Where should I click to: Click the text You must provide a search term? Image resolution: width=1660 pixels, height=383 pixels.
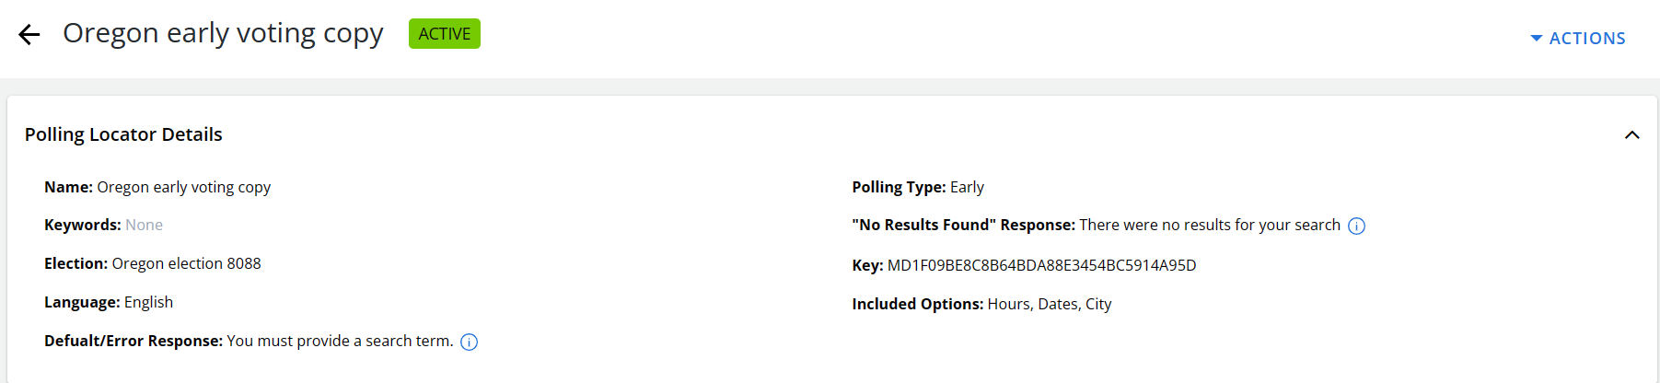340,341
